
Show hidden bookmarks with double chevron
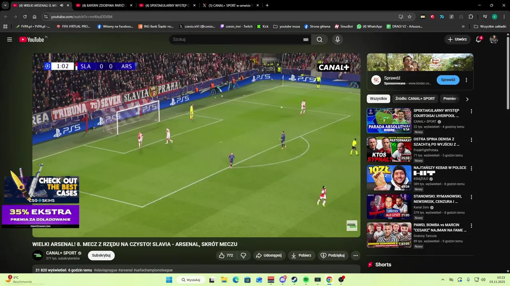click(463, 27)
